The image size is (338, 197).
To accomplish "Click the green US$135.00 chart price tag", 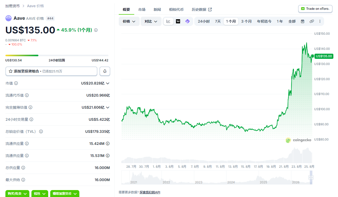I will pos(324,56).
